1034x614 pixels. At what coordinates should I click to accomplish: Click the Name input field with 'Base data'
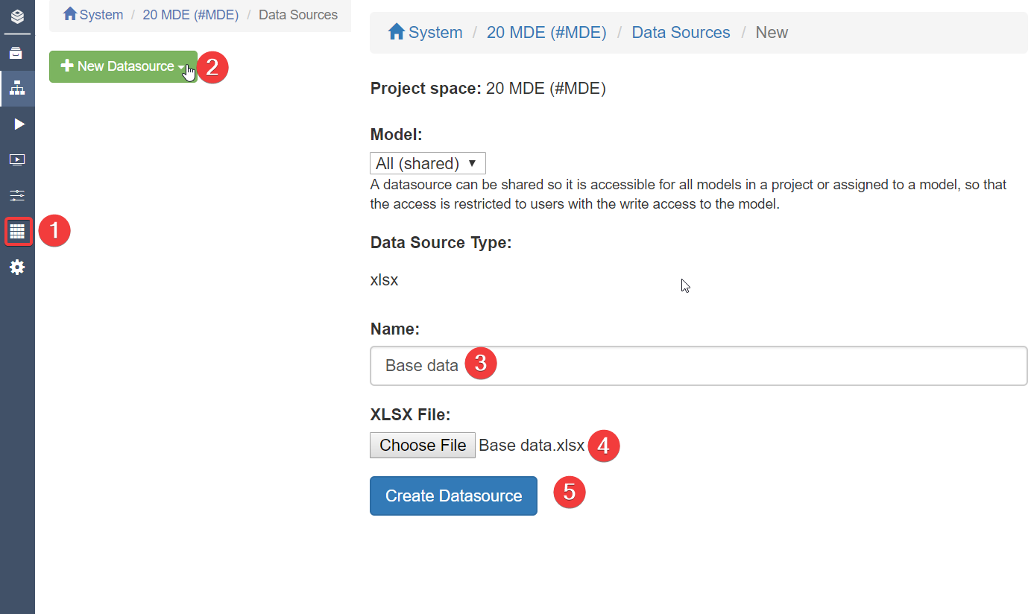(698, 366)
